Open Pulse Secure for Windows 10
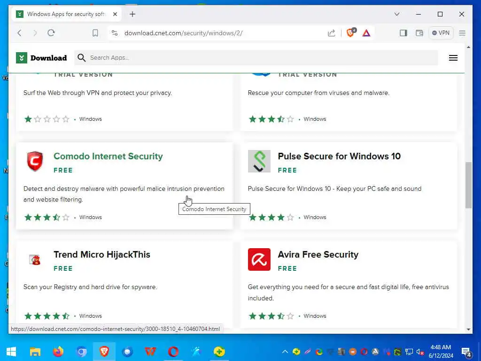 point(339,156)
